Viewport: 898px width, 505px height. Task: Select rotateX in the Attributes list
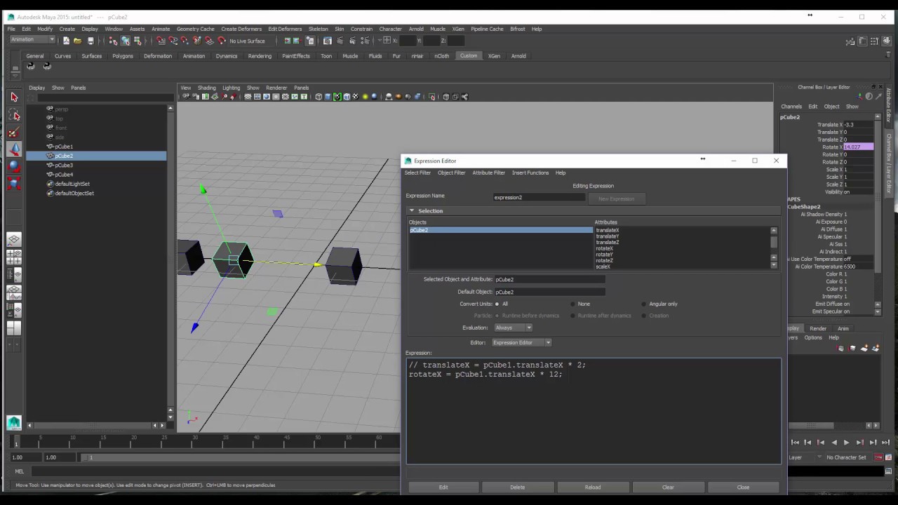[604, 248]
